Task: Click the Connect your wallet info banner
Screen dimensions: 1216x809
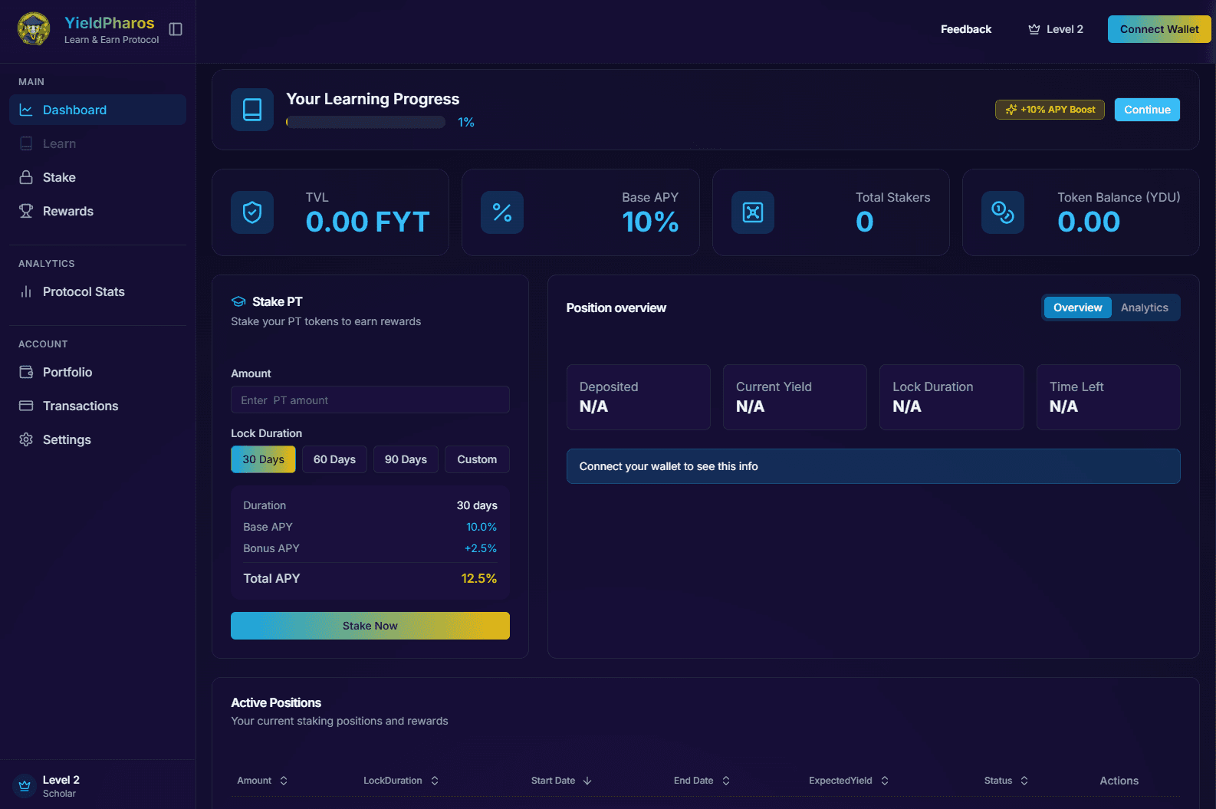Action: [x=873, y=466]
